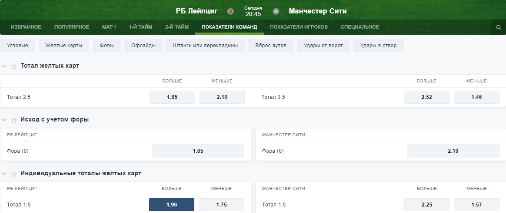Click the 'Удары в створ' filter

tap(378, 46)
